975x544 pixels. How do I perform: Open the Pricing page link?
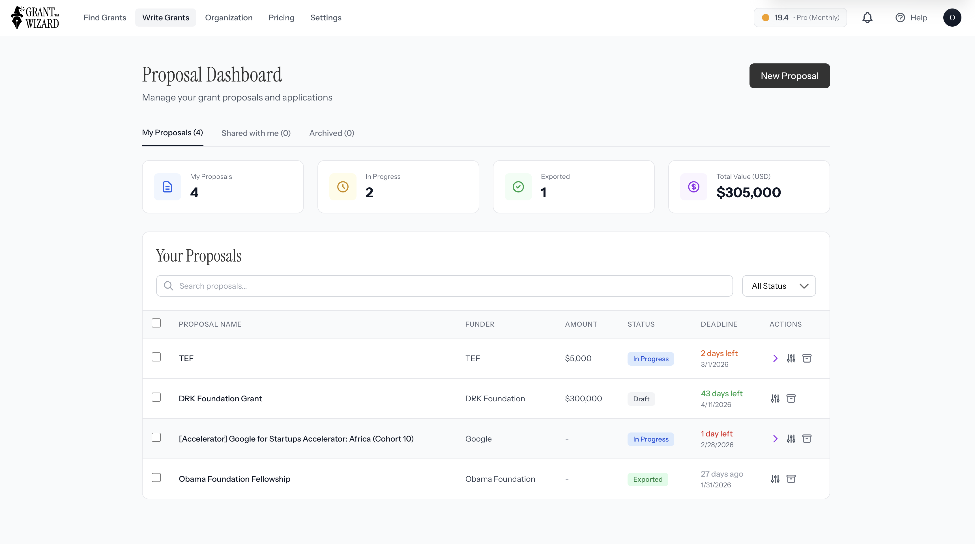(281, 18)
